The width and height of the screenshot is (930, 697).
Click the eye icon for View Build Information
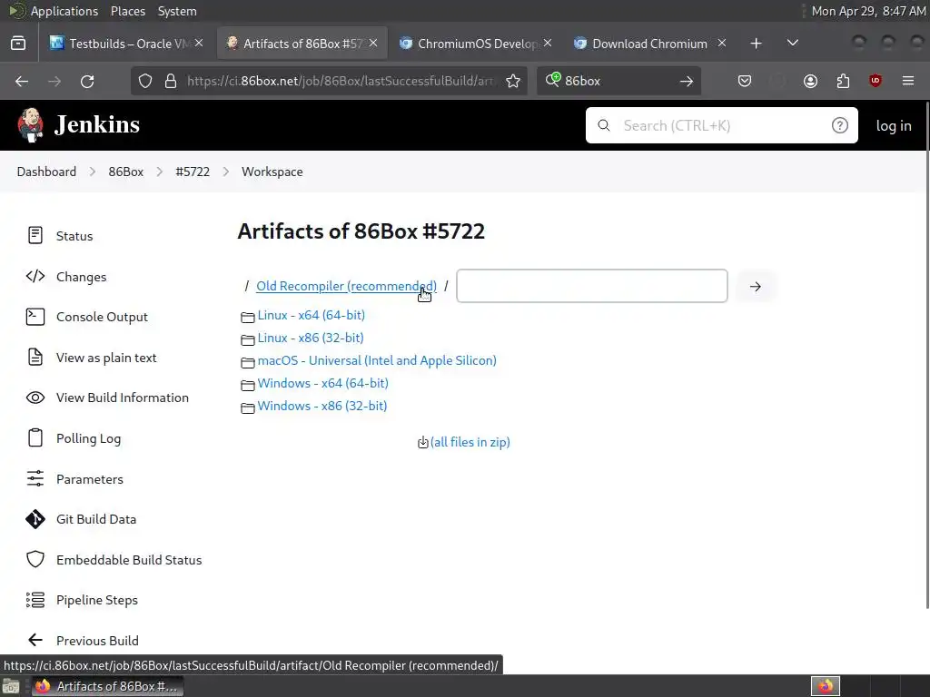(35, 398)
